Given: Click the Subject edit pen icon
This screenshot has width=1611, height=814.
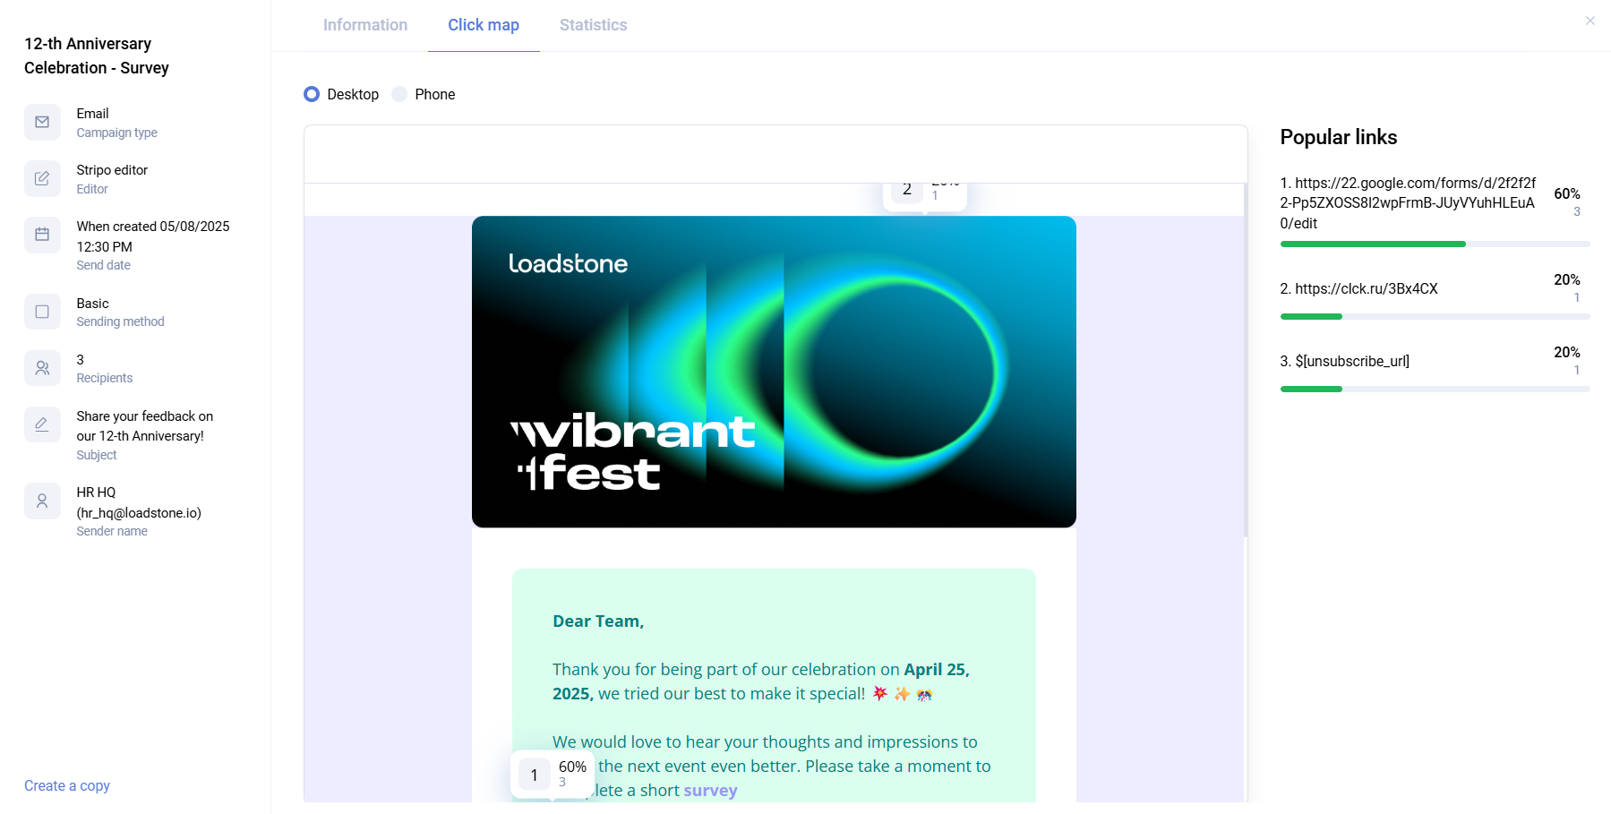Looking at the screenshot, I should (x=42, y=424).
